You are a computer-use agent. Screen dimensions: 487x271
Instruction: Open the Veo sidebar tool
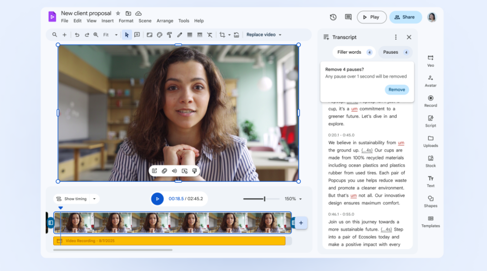pyautogui.click(x=431, y=61)
